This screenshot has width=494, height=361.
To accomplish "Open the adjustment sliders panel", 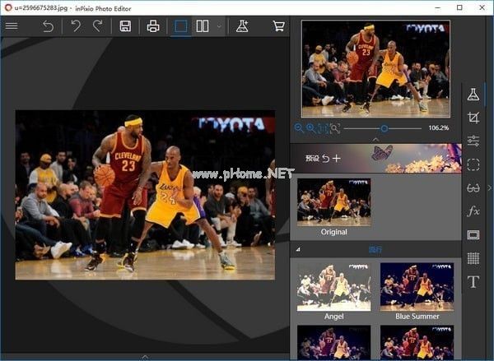I will point(473,141).
